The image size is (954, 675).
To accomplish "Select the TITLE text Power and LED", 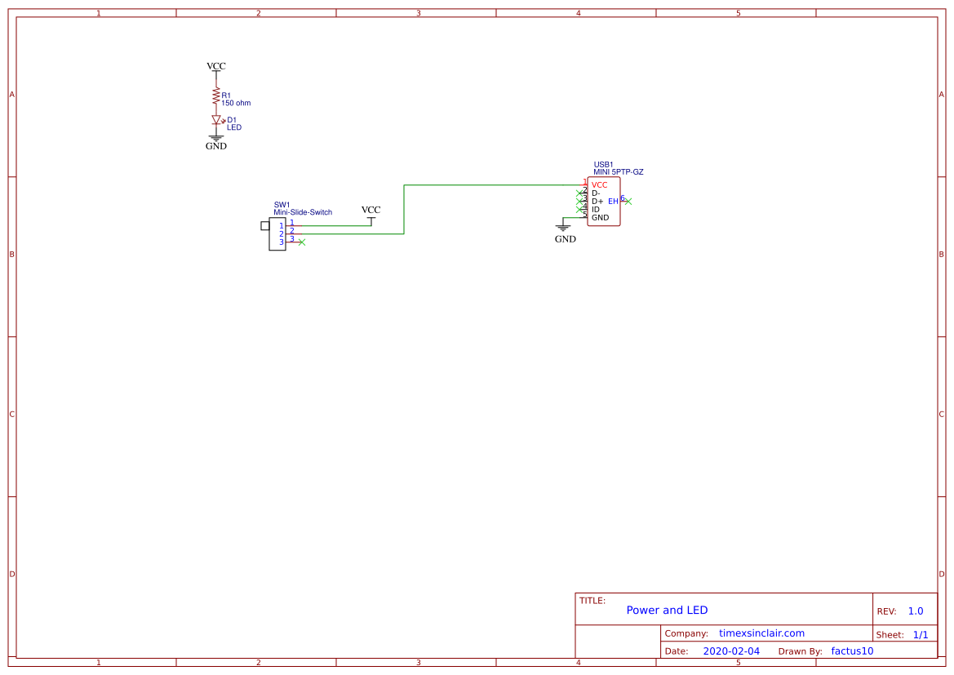I will click(667, 610).
